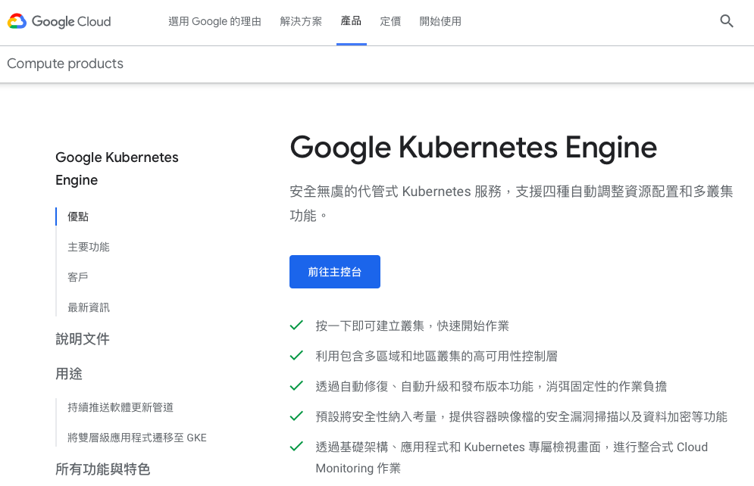Open the search magnifier icon

(x=727, y=21)
